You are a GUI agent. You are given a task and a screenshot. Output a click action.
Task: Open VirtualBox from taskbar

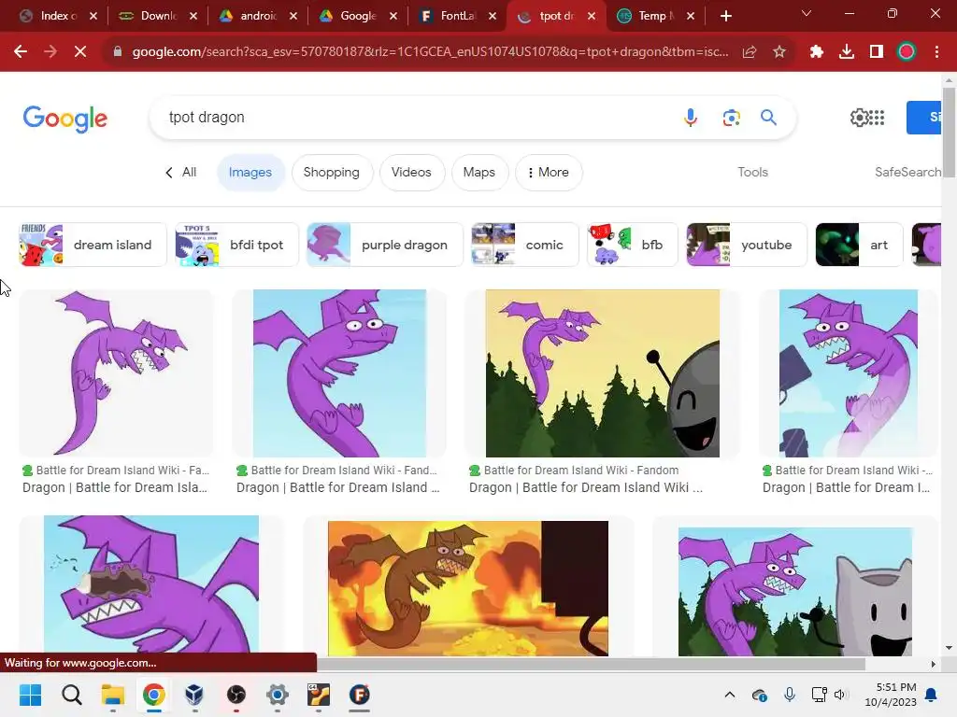[x=194, y=695]
